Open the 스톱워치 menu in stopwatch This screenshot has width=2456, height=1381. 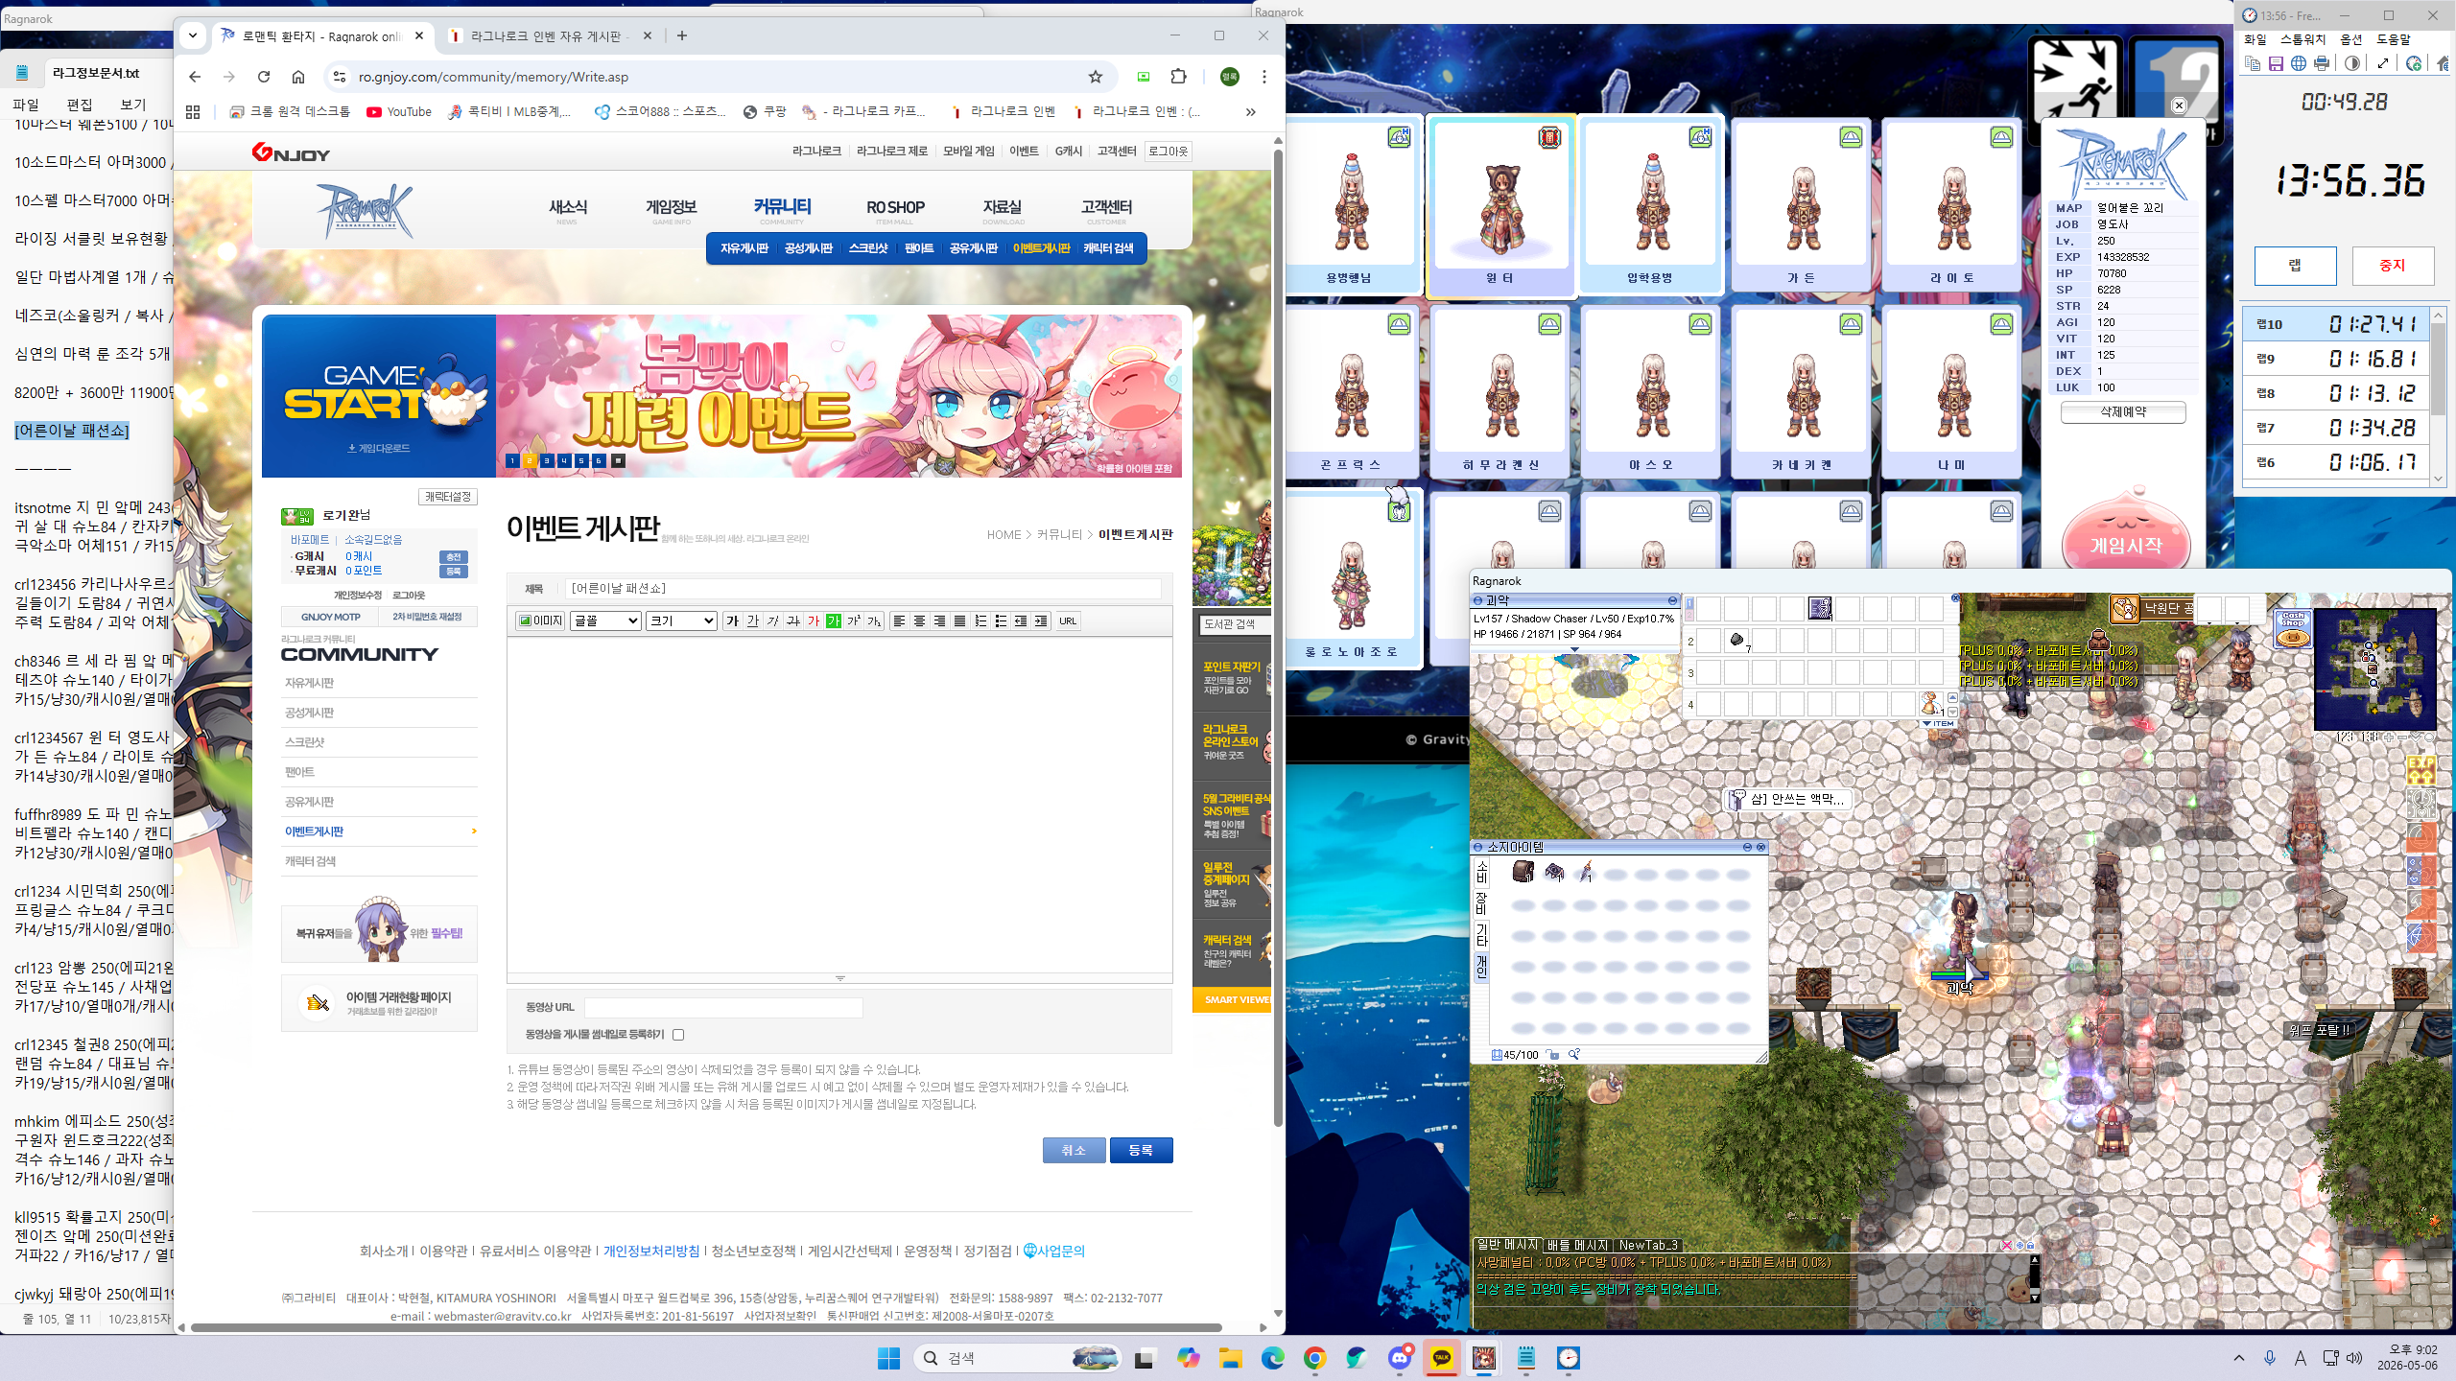2303,39
